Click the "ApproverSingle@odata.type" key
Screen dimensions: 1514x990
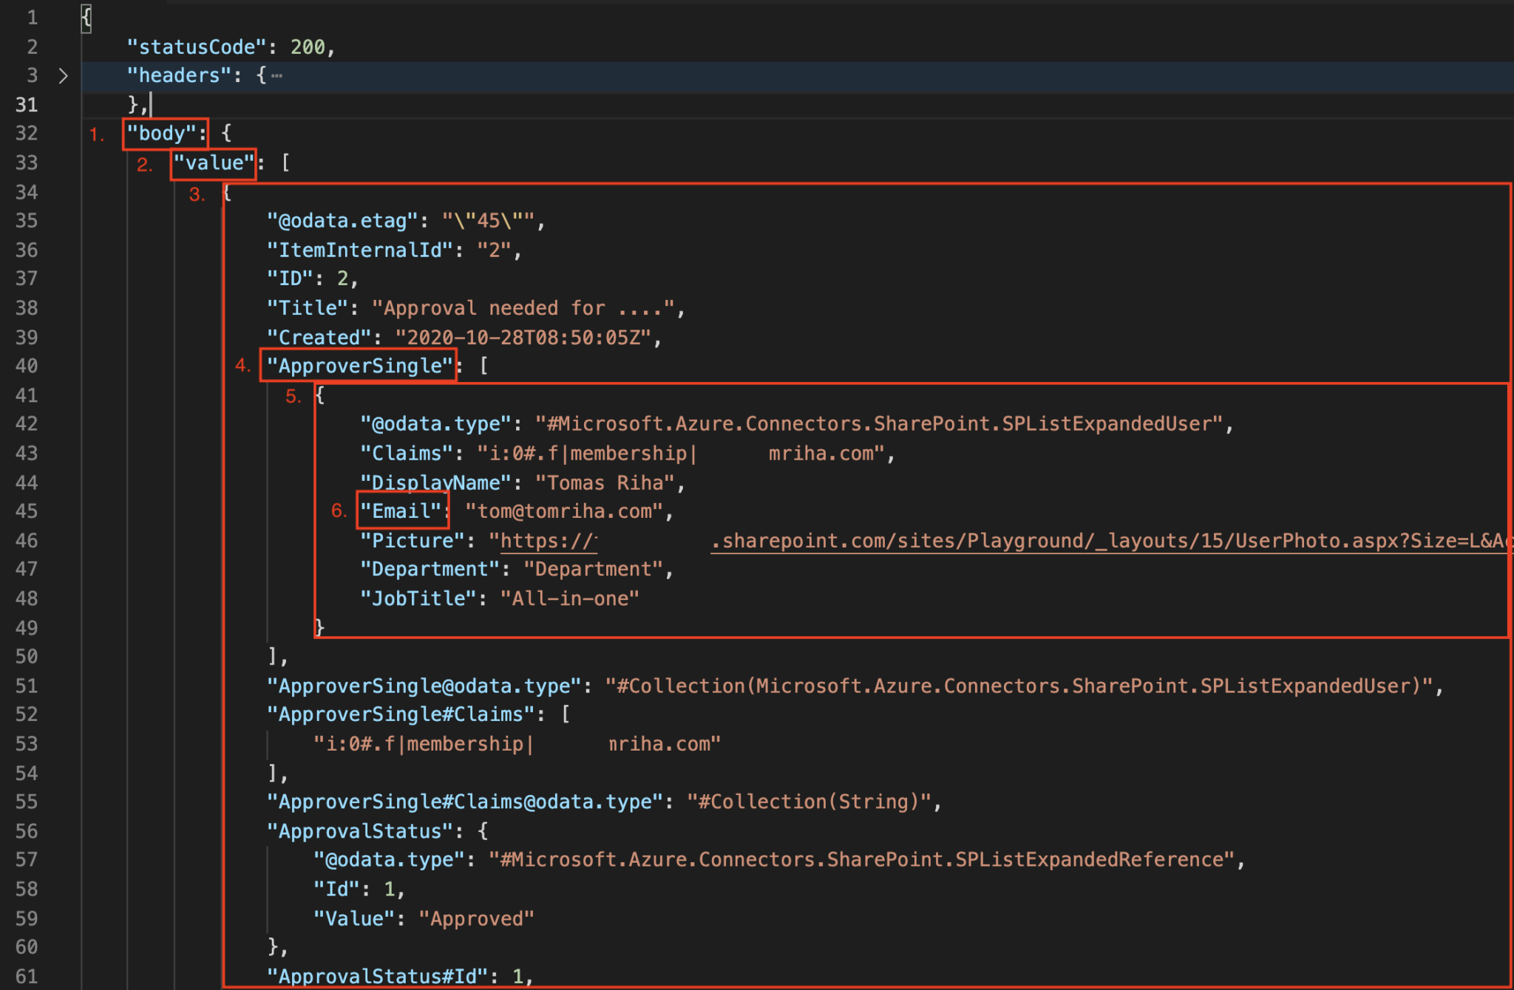(x=424, y=686)
